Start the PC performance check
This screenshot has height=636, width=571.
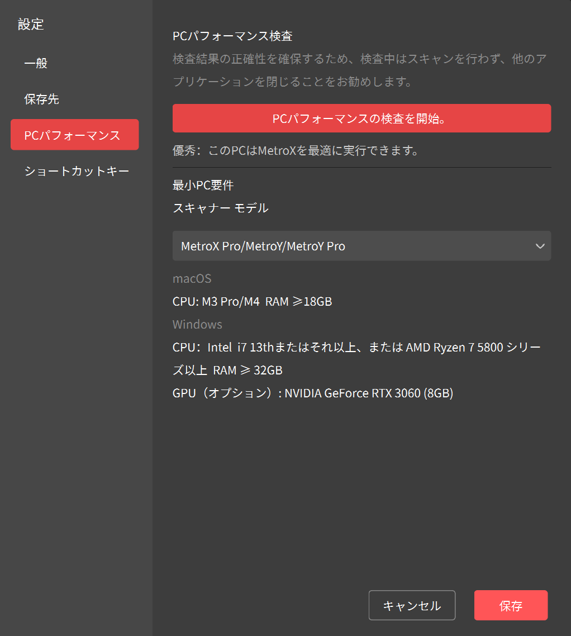[361, 118]
